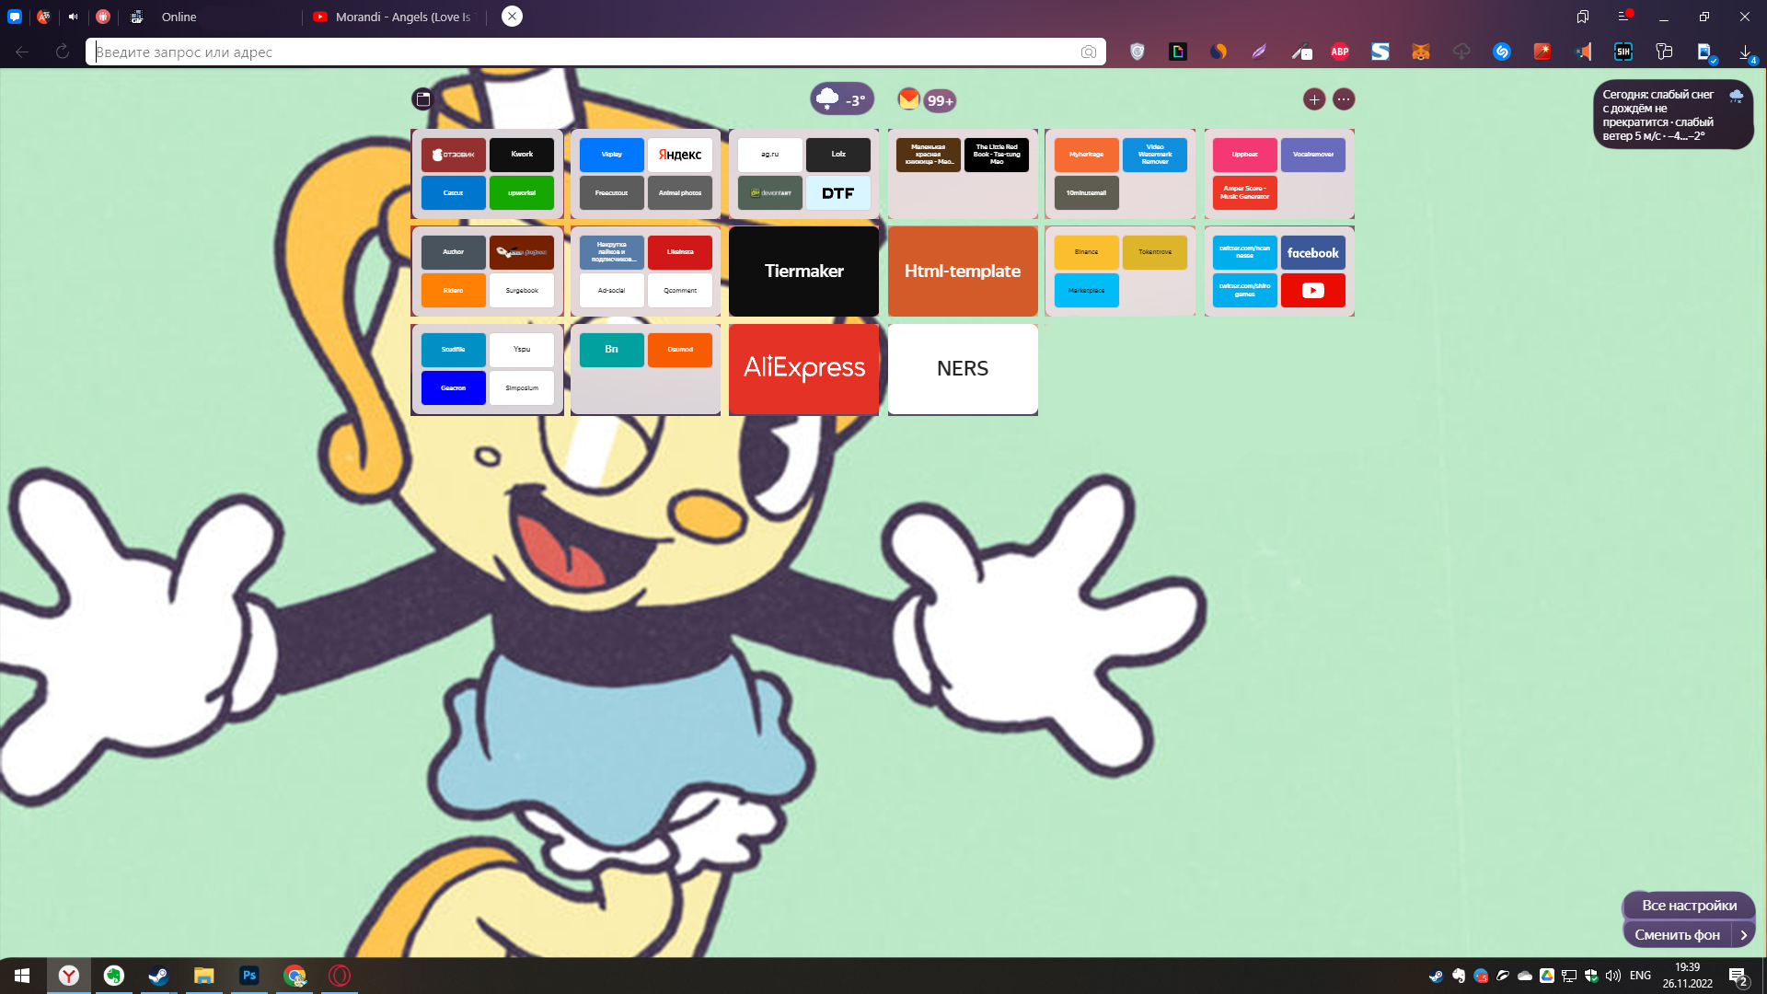Mute the tab using the speaker icon
The height and width of the screenshot is (994, 1767).
(x=74, y=17)
